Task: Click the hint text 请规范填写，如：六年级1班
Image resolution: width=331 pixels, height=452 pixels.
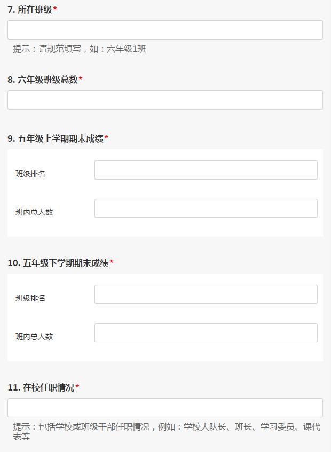Action: [80, 49]
